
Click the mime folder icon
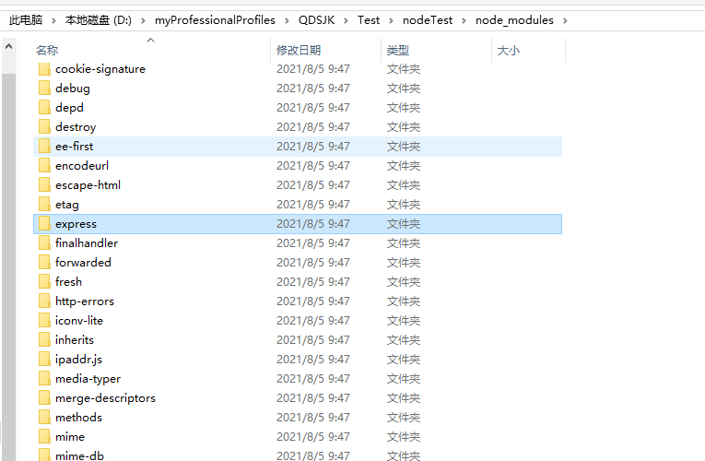coord(44,436)
